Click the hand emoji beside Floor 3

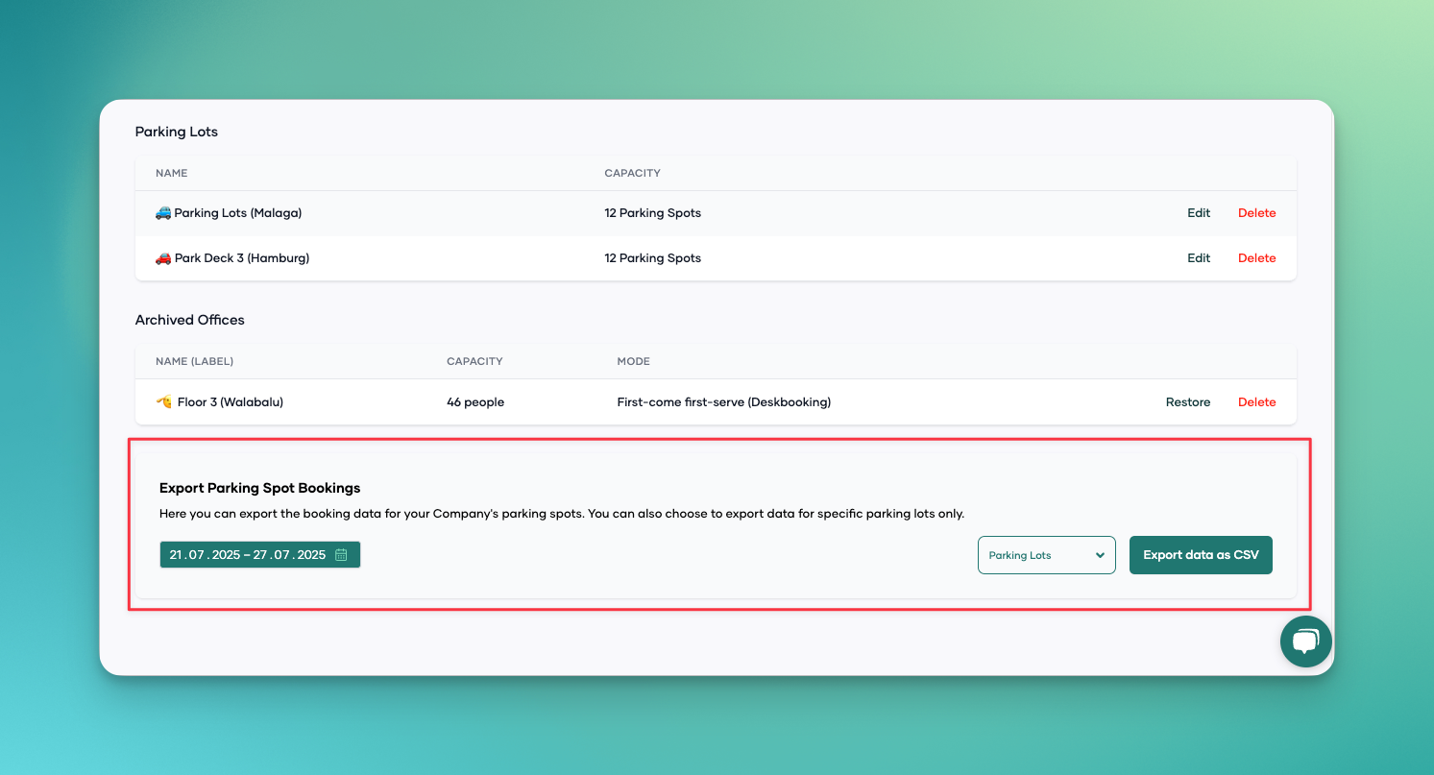[163, 402]
